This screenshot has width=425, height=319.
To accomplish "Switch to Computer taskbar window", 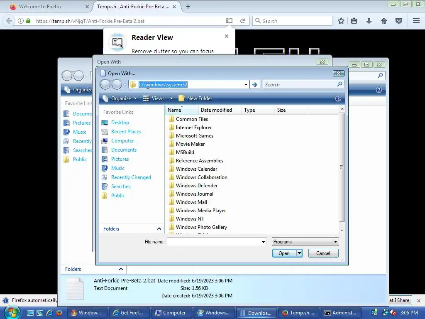I will (x=171, y=313).
